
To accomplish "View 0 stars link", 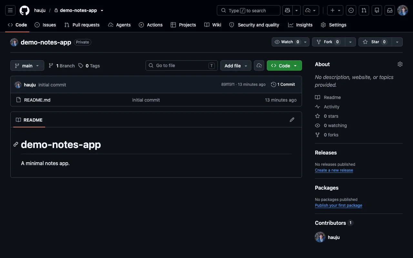I will 327,116.
